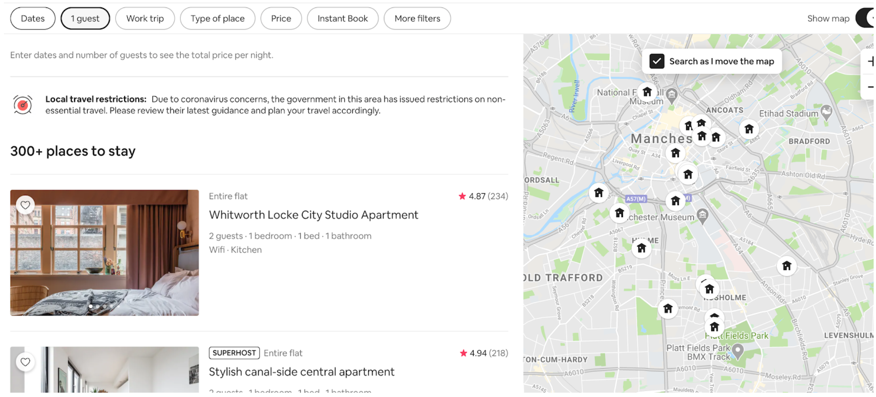Click Manchester Museum landmark pin
Image resolution: width=876 pixels, height=397 pixels.
(x=702, y=215)
